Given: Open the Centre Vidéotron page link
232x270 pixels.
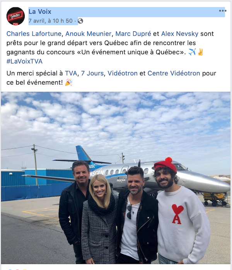Looking at the screenshot, I should point(174,73).
